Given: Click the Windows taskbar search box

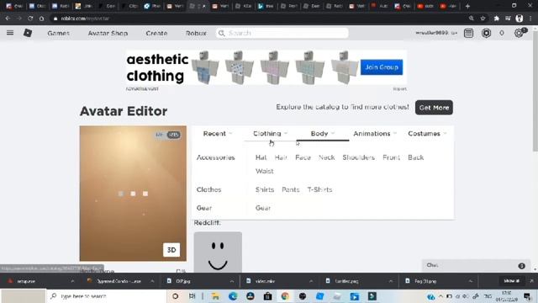Looking at the screenshot, I should coord(106,296).
